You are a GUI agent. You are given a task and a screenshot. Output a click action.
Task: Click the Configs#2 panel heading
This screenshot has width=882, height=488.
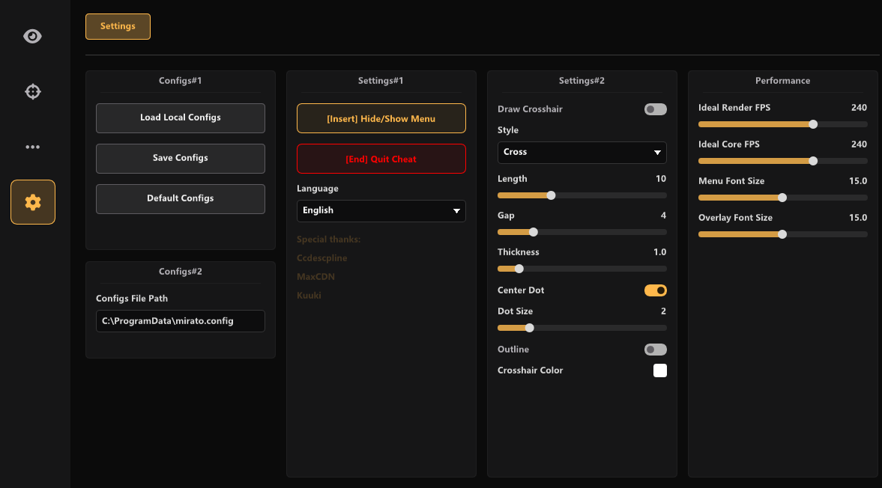point(180,271)
